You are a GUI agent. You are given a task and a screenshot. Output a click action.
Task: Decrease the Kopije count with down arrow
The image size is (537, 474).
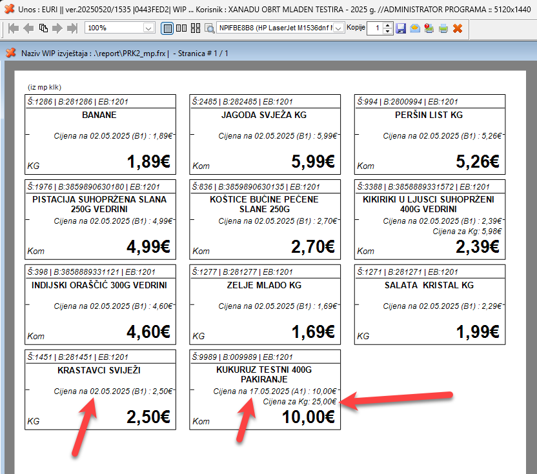(387, 32)
